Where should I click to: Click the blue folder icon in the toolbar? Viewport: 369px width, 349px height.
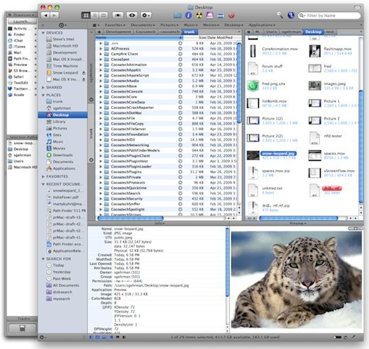pos(177,16)
